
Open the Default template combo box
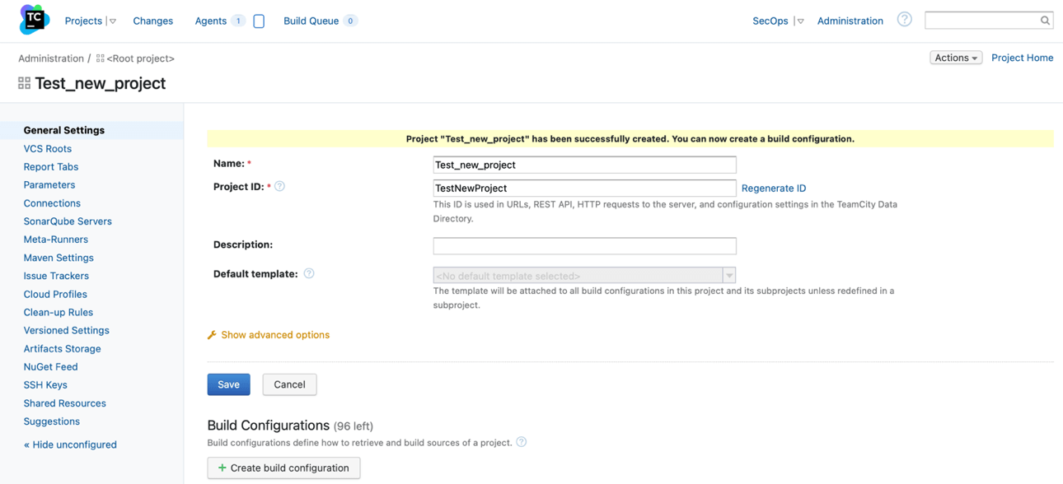coord(584,276)
